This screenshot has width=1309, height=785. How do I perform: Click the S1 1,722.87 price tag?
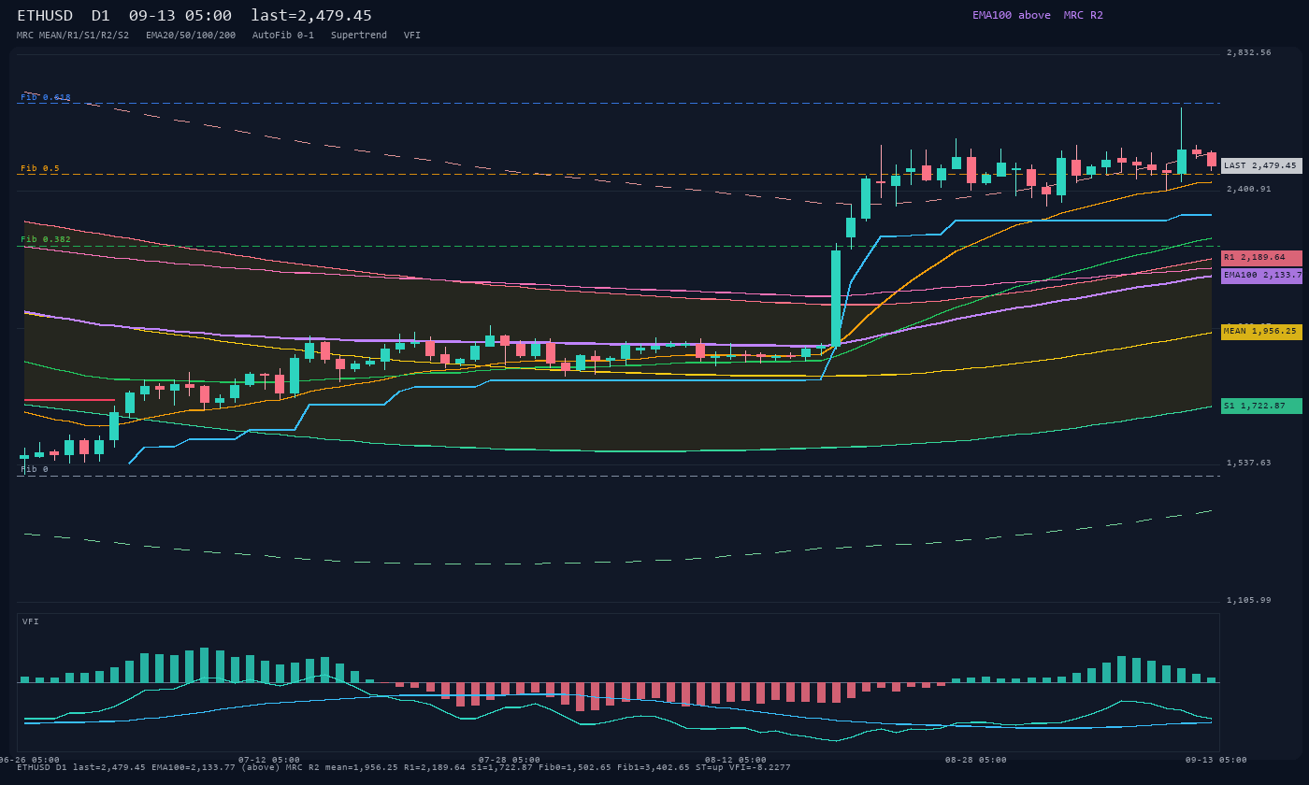[1261, 407]
